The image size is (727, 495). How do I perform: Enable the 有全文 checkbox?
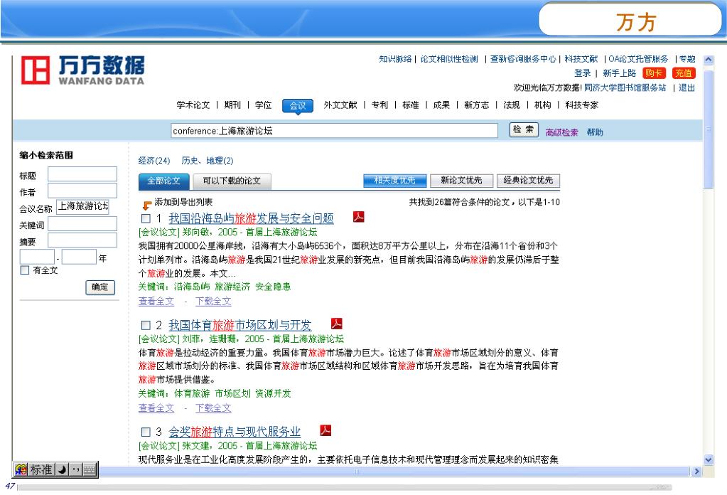click(x=25, y=270)
